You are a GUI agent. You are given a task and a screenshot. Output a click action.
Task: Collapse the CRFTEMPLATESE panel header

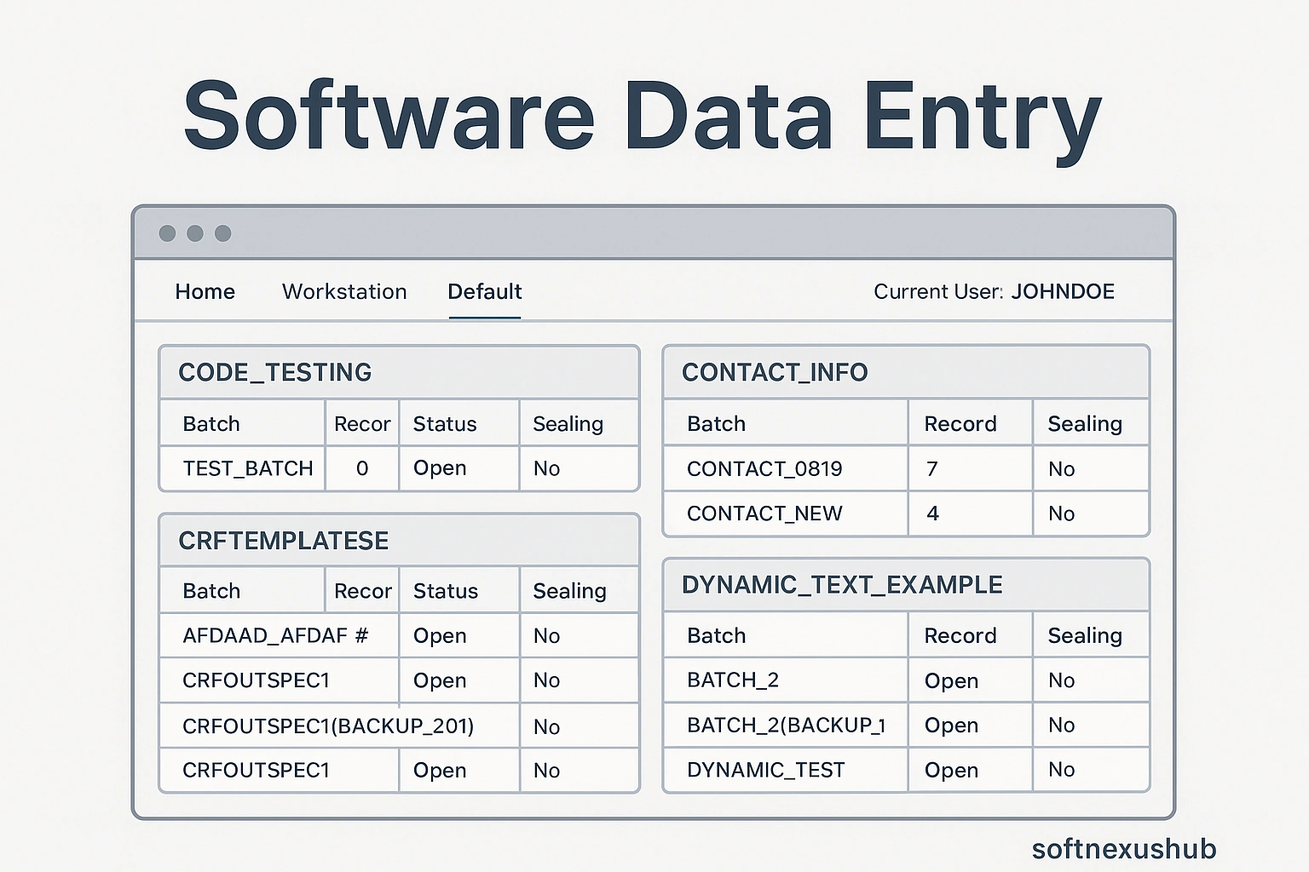[283, 541]
